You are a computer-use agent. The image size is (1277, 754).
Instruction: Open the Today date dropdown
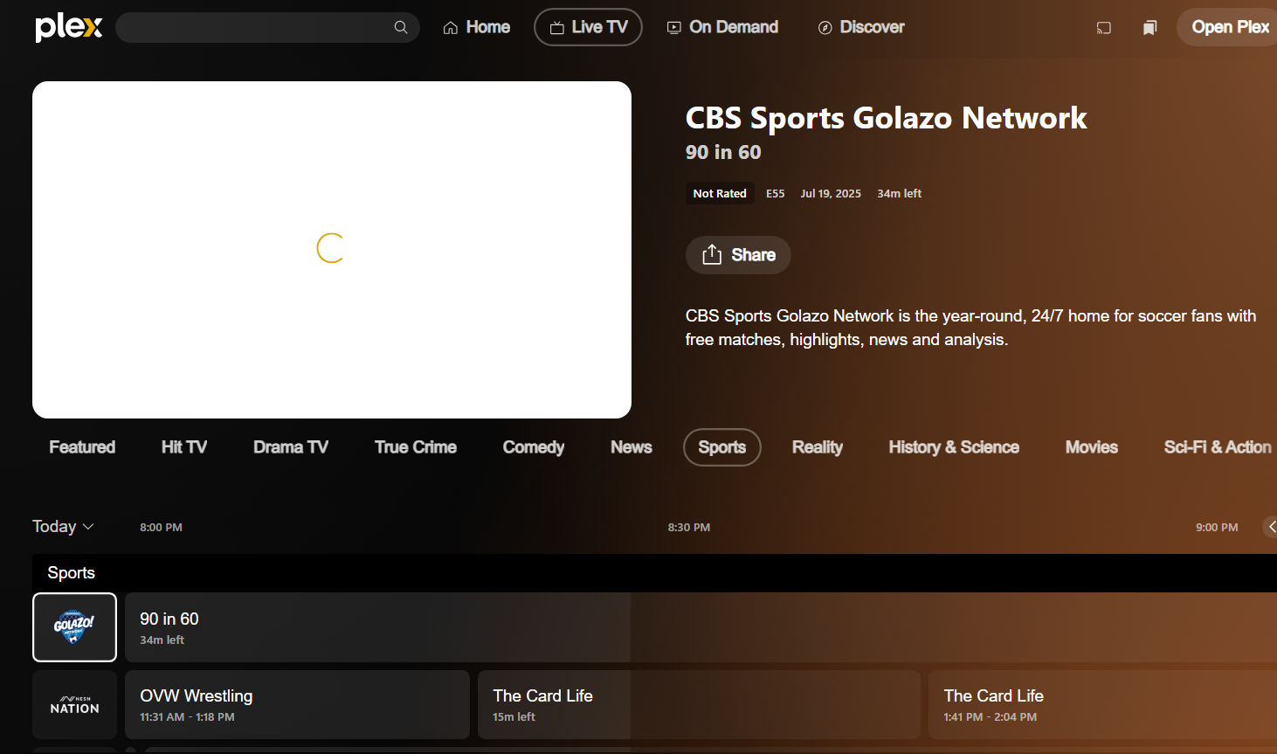click(x=62, y=526)
